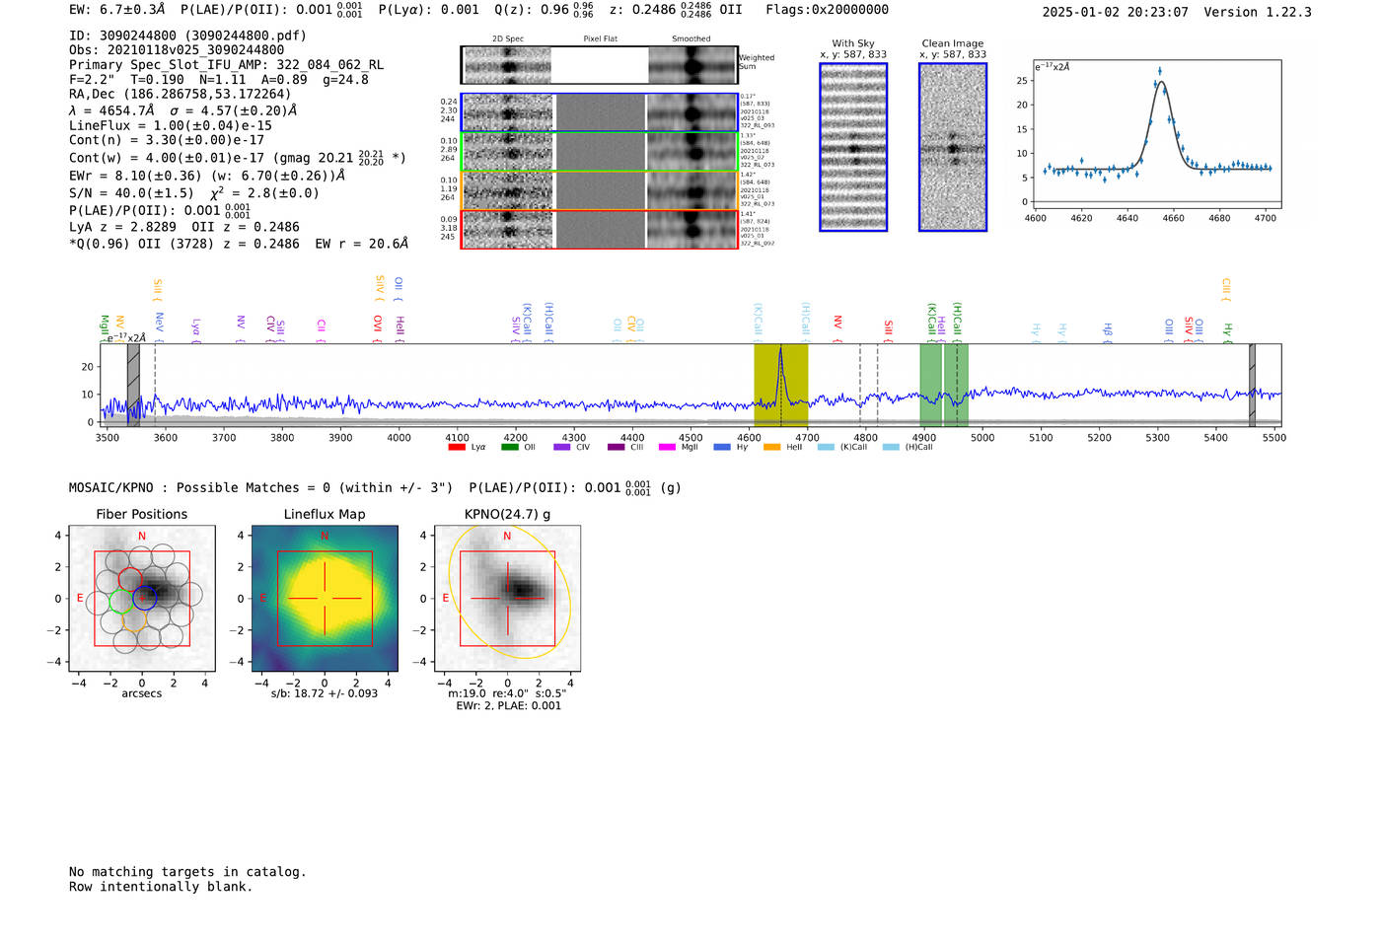Open the With Sky cutout image
Image resolution: width=1381 pixels, height=940 pixels.
coord(853,147)
